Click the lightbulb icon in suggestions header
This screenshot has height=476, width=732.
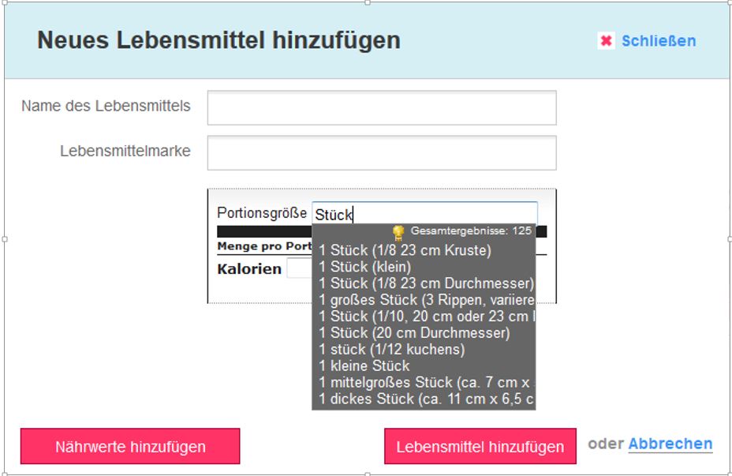(x=398, y=232)
